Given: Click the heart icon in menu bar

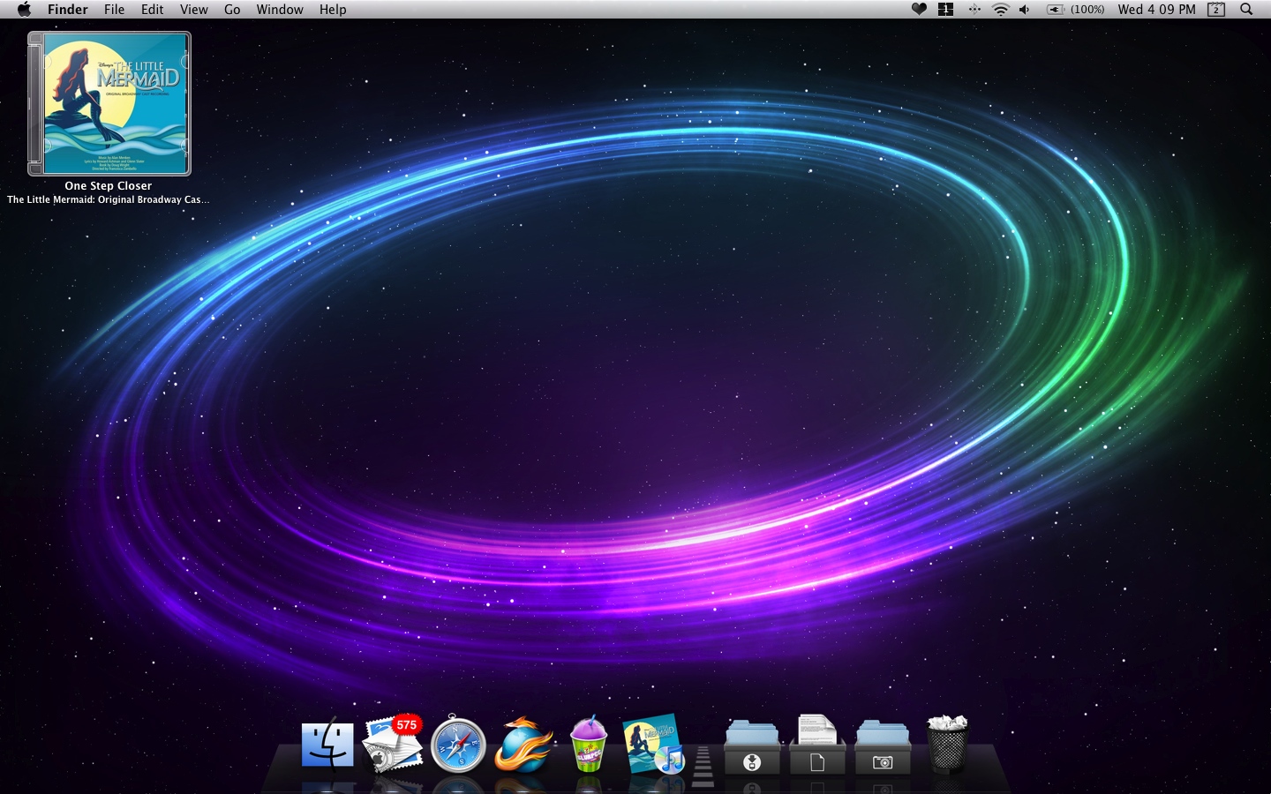Looking at the screenshot, I should (x=919, y=10).
